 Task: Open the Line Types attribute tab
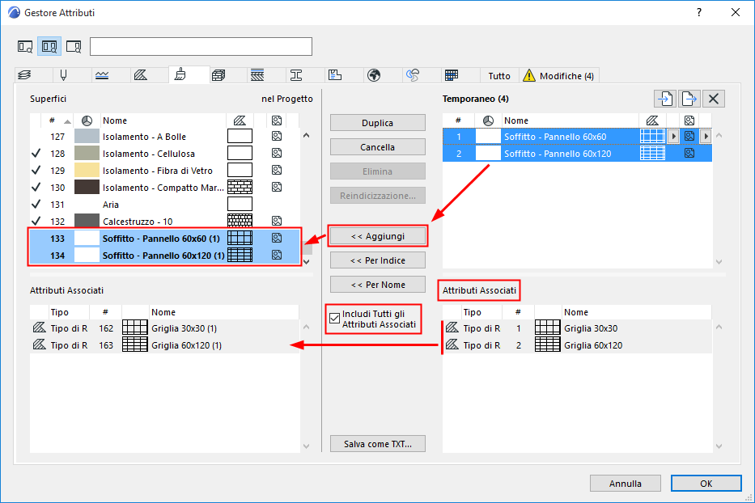(102, 75)
